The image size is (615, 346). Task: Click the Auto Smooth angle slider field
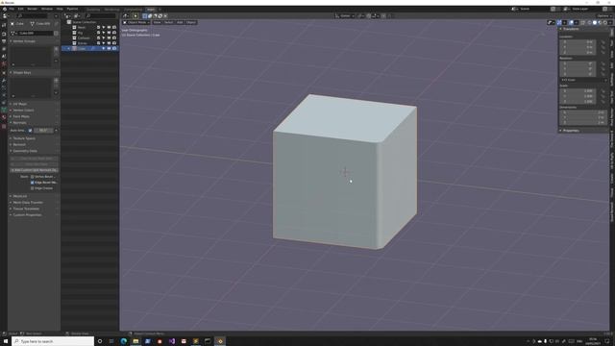[43, 131]
